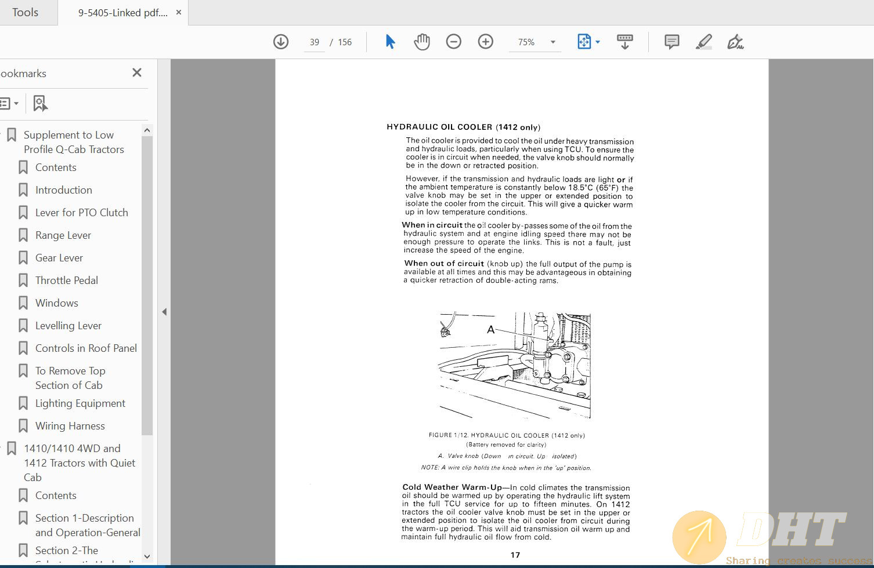Click bookmark icon beside Introduction
874x568 pixels.
(23, 190)
